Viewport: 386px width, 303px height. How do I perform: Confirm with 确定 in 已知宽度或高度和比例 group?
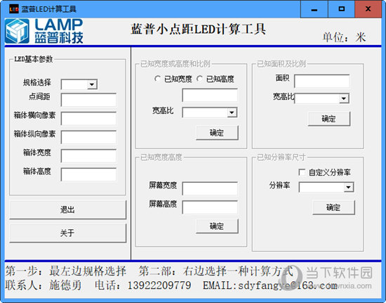pyautogui.click(x=217, y=133)
